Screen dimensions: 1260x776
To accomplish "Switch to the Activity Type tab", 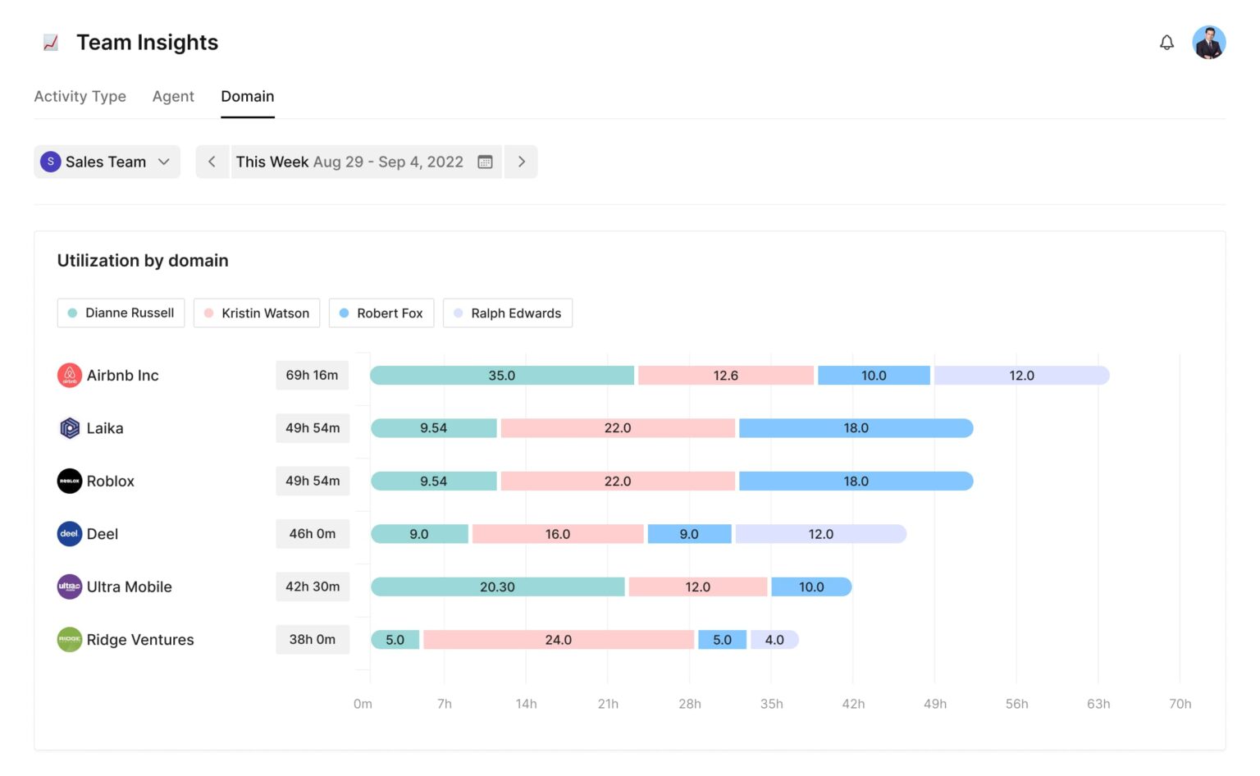I will [x=80, y=96].
